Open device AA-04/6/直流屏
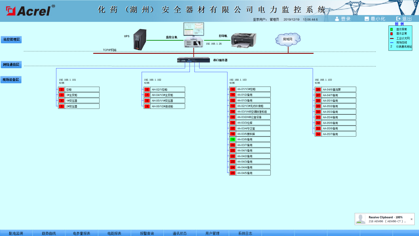Image resolution: width=419 pixels, height=236 pixels. [338, 89]
